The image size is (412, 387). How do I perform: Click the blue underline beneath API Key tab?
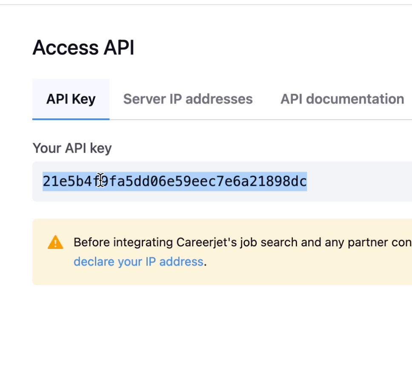pos(71,119)
